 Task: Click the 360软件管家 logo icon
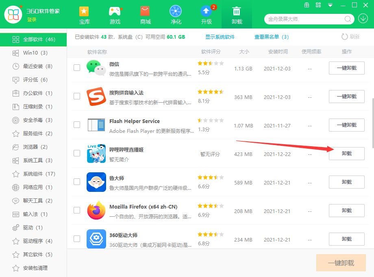[x=13, y=15]
